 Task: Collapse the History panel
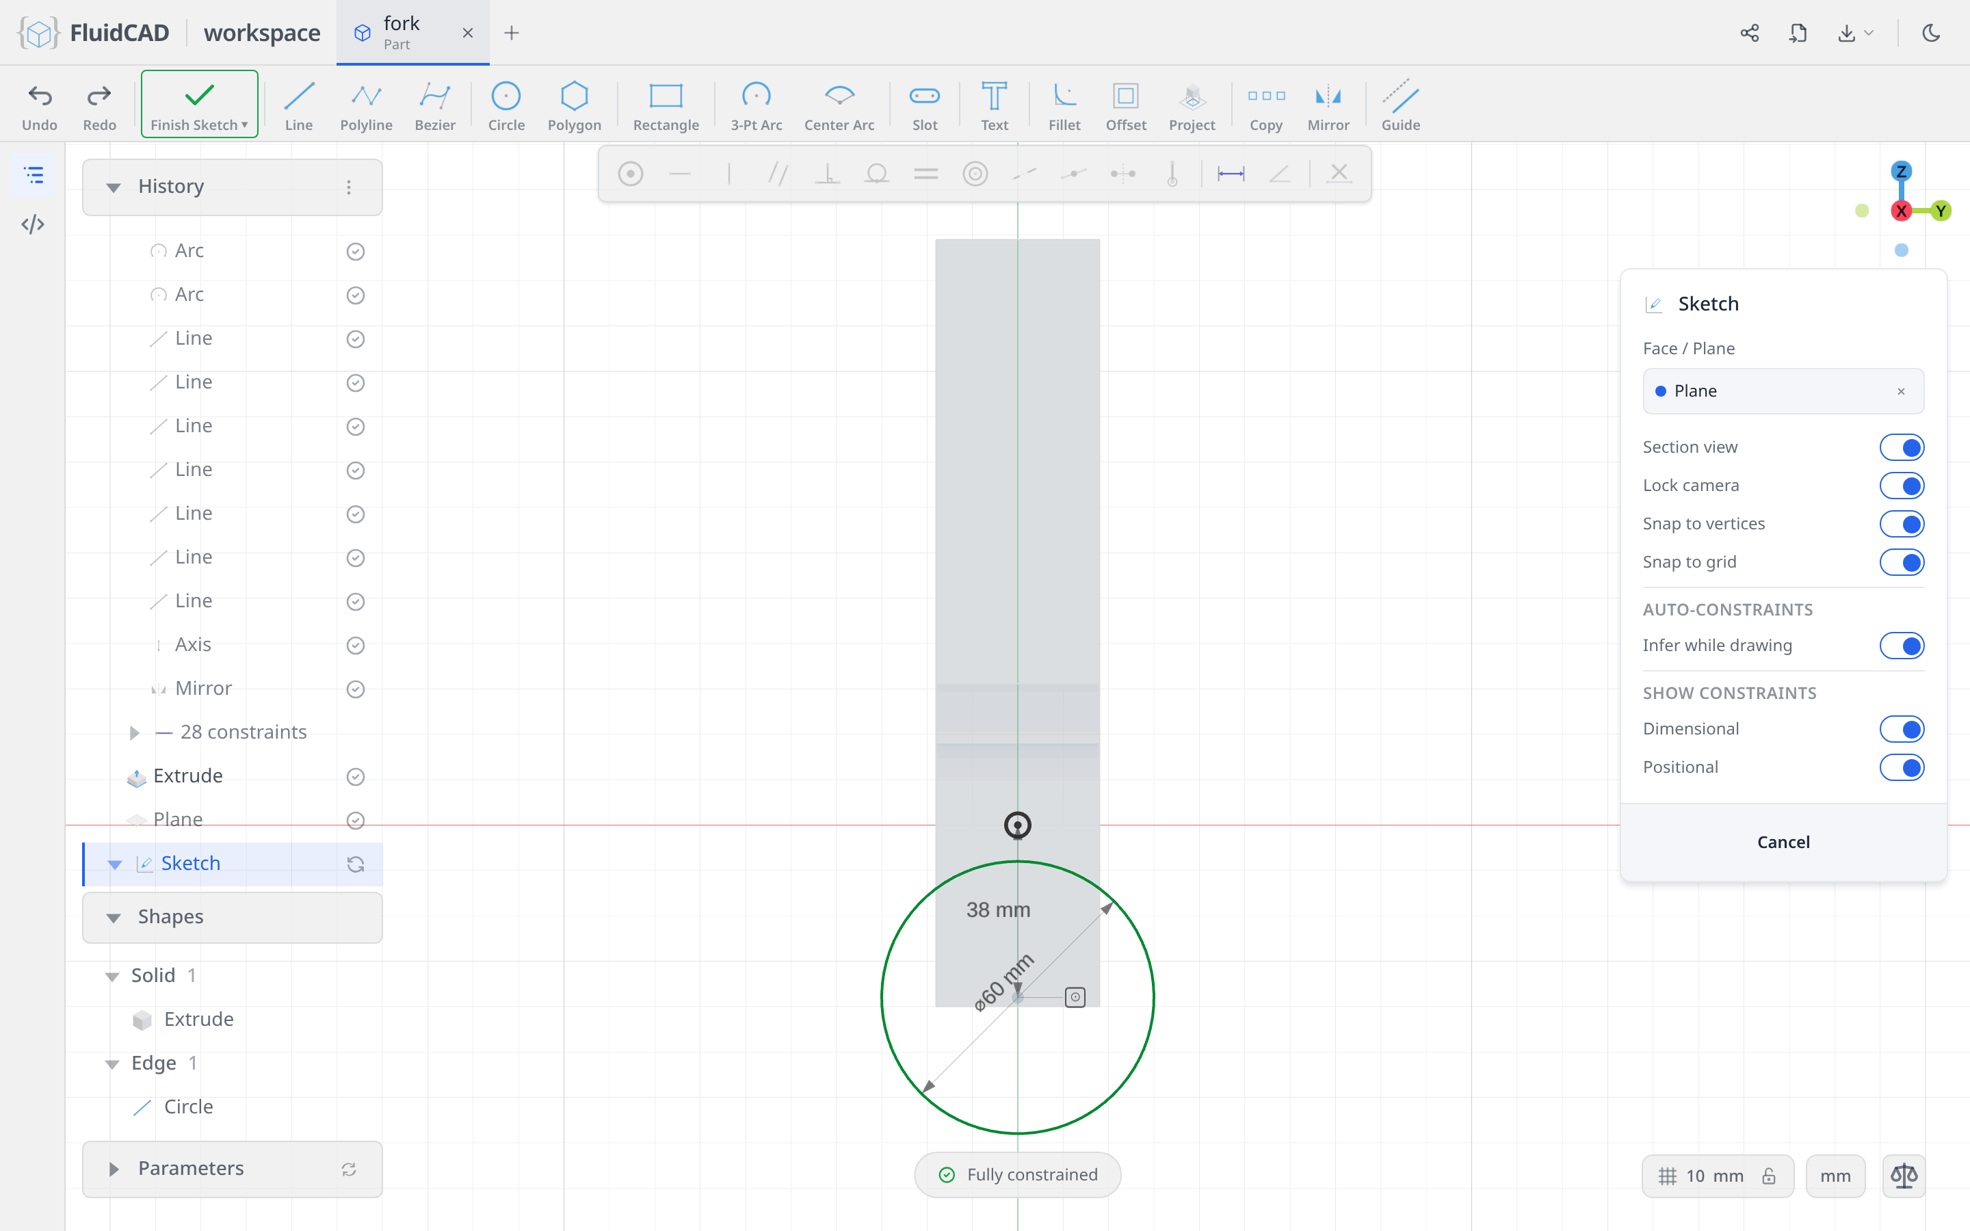(114, 187)
